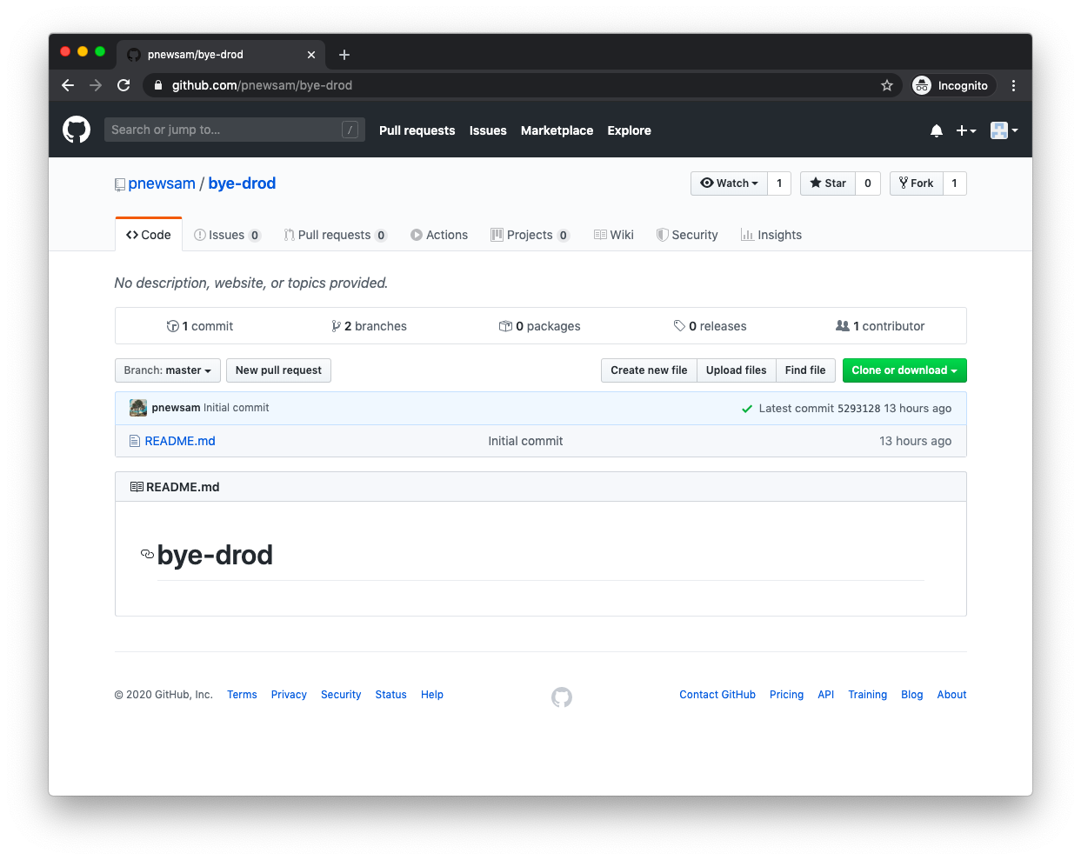Open the Initial commit message in the commit bar
This screenshot has height=860, width=1081.
click(x=237, y=408)
